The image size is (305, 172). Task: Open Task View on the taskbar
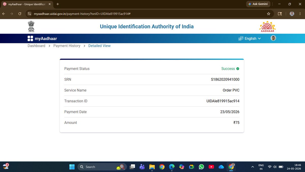[132, 167]
